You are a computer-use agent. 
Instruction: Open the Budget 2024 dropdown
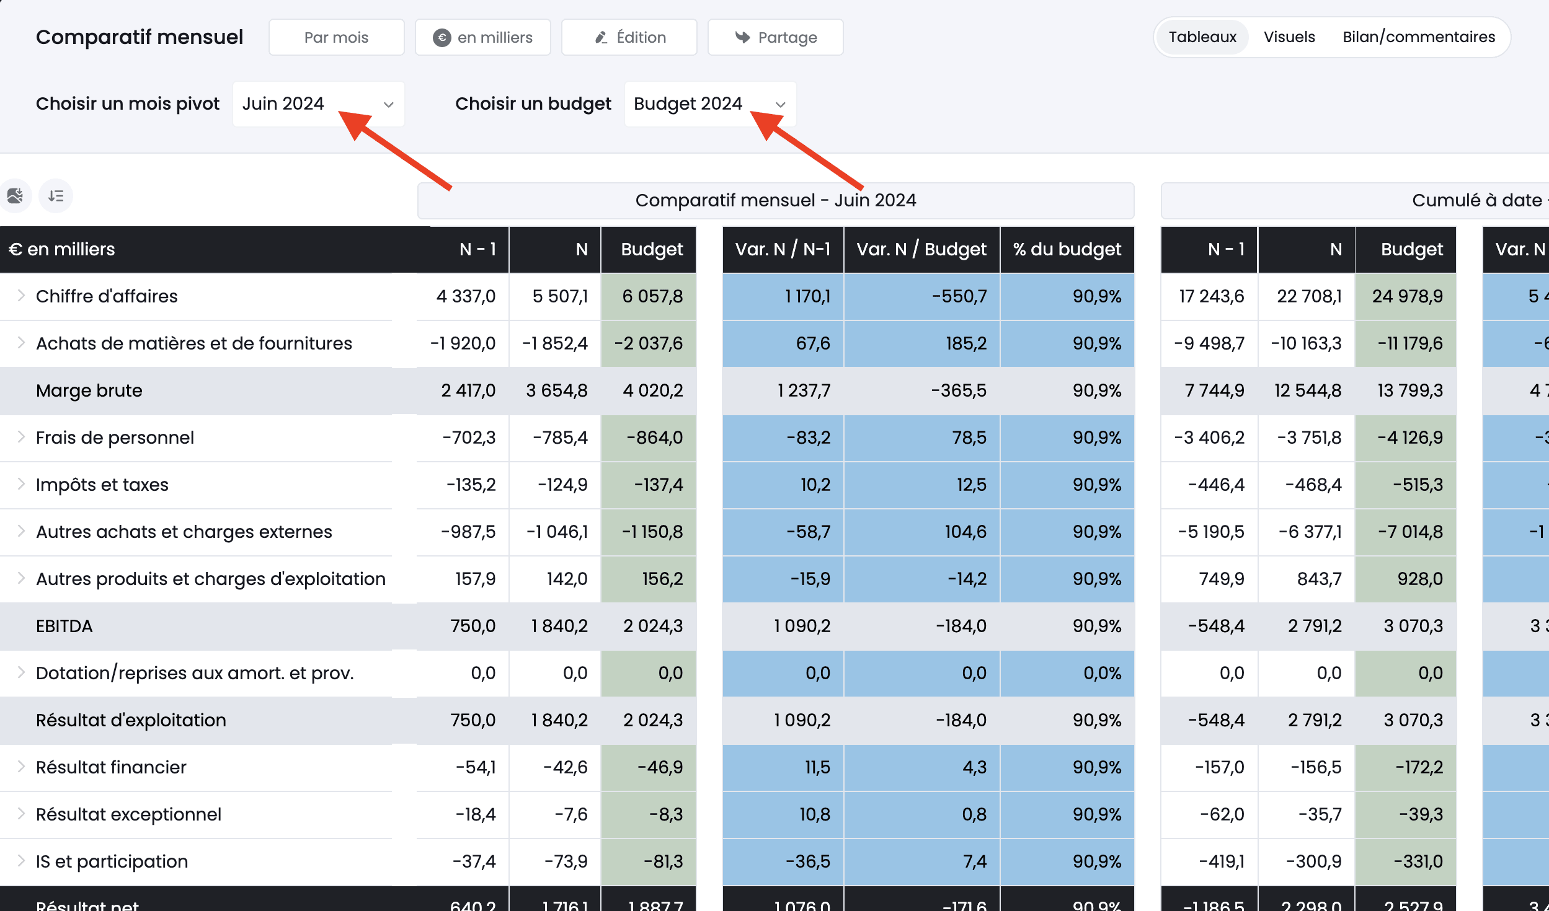pos(710,104)
